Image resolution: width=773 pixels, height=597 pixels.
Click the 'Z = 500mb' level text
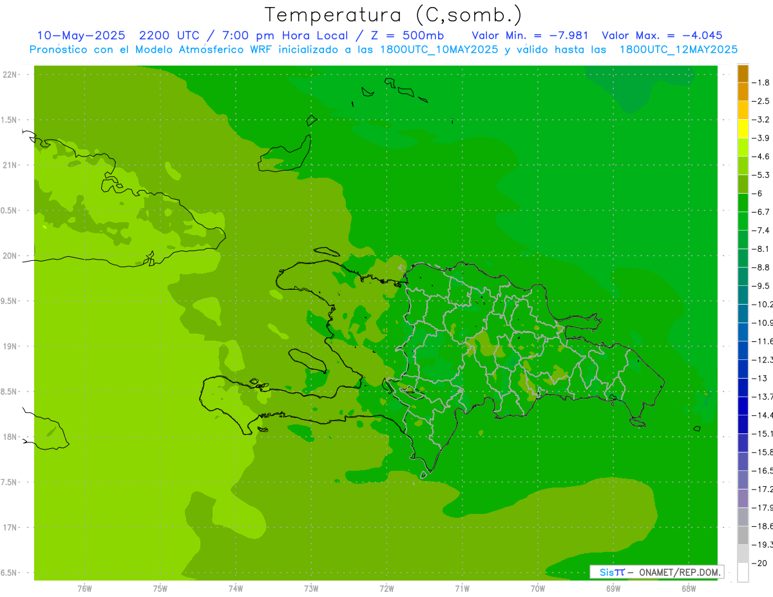click(x=406, y=35)
